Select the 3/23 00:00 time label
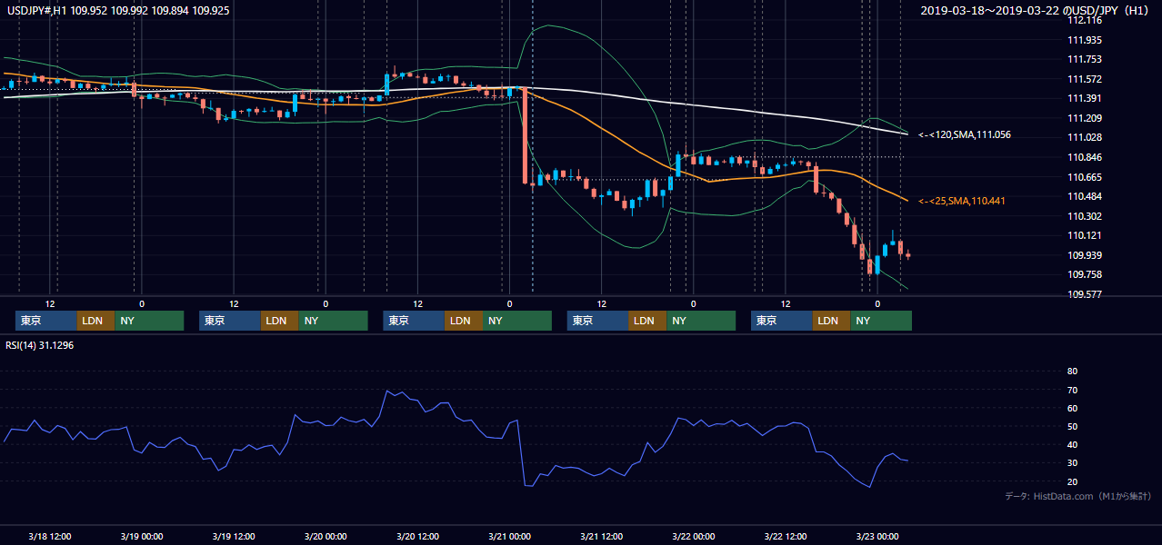The image size is (1162, 545). click(x=877, y=536)
